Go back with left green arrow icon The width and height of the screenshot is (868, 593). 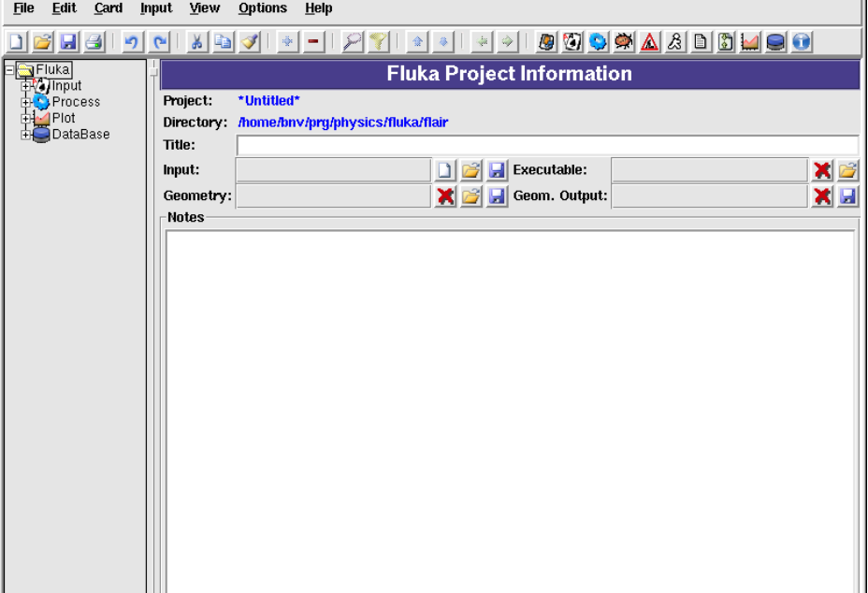[x=482, y=41]
